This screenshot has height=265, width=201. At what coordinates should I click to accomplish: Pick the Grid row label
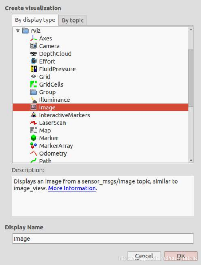coord(45,77)
